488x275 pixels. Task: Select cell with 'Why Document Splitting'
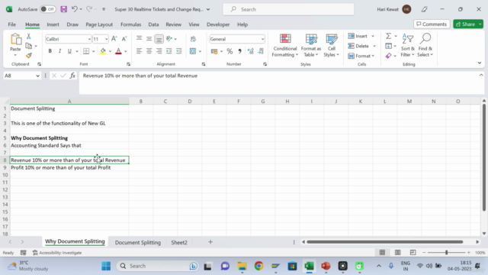(69, 137)
